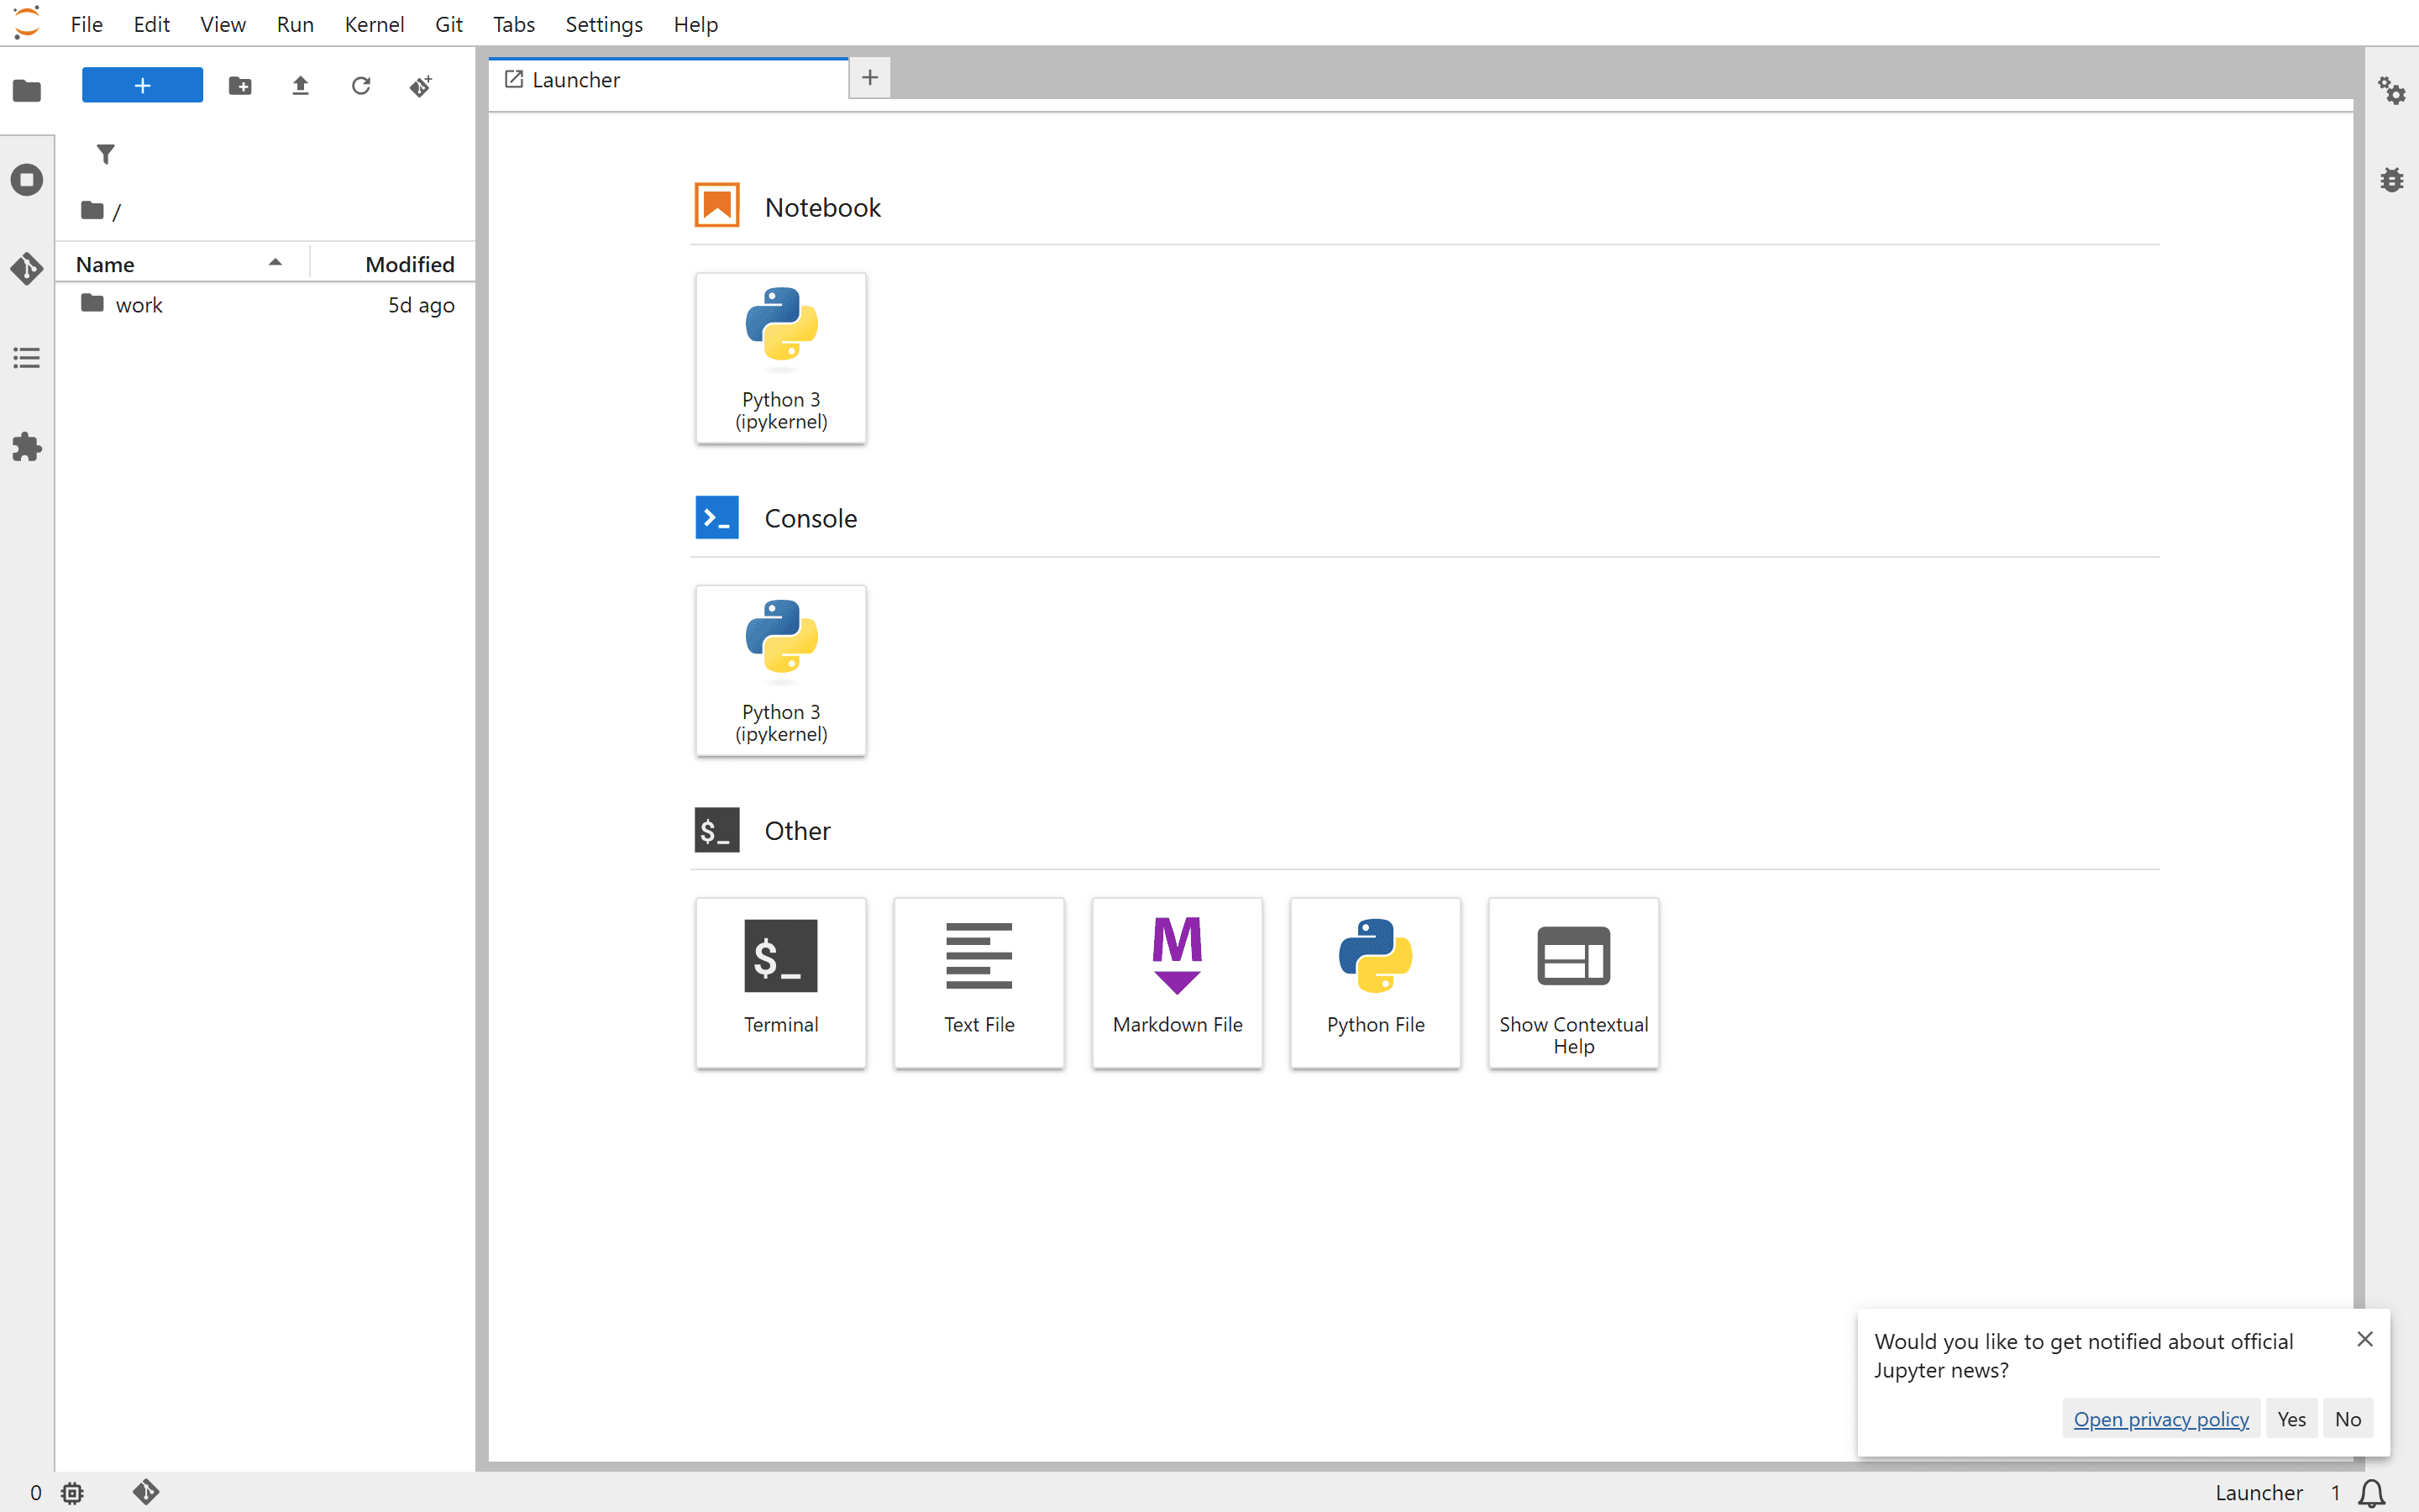Viewport: 2419px width, 1512px height.
Task: Open the Git sidebar panel
Action: click(x=27, y=269)
